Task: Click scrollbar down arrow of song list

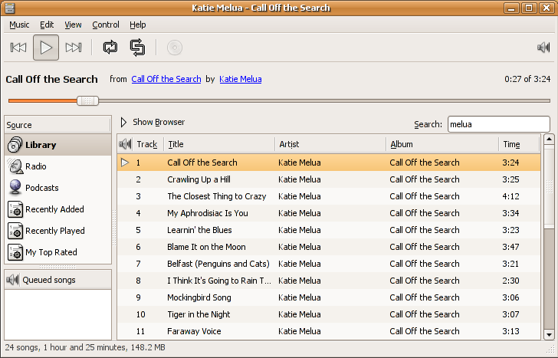Action: [549, 334]
